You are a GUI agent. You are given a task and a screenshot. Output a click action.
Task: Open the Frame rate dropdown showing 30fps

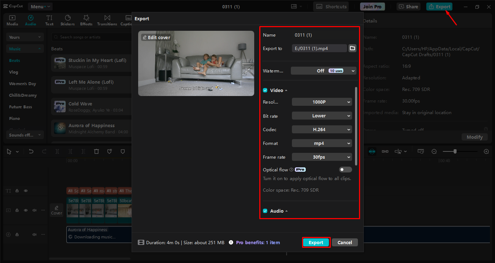(x=322, y=157)
